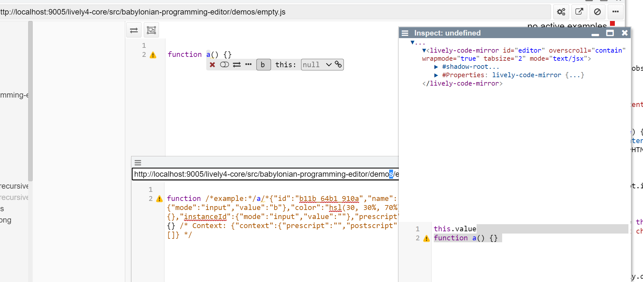This screenshot has height=282, width=643.
Task: Open the Inspect window hamburger menu
Action: [x=405, y=33]
